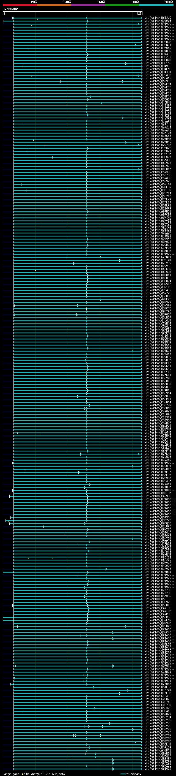Viewport: 176px width, 776px height.
Task: Click the UniRef100_O74819 label
Action: pyautogui.click(x=158, y=390)
